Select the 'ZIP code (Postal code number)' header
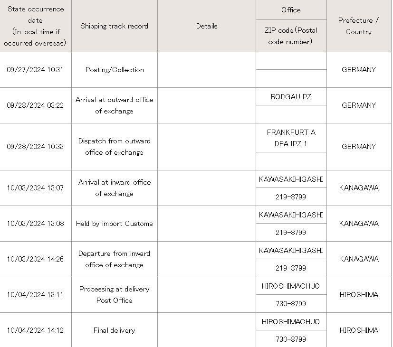 291,36
